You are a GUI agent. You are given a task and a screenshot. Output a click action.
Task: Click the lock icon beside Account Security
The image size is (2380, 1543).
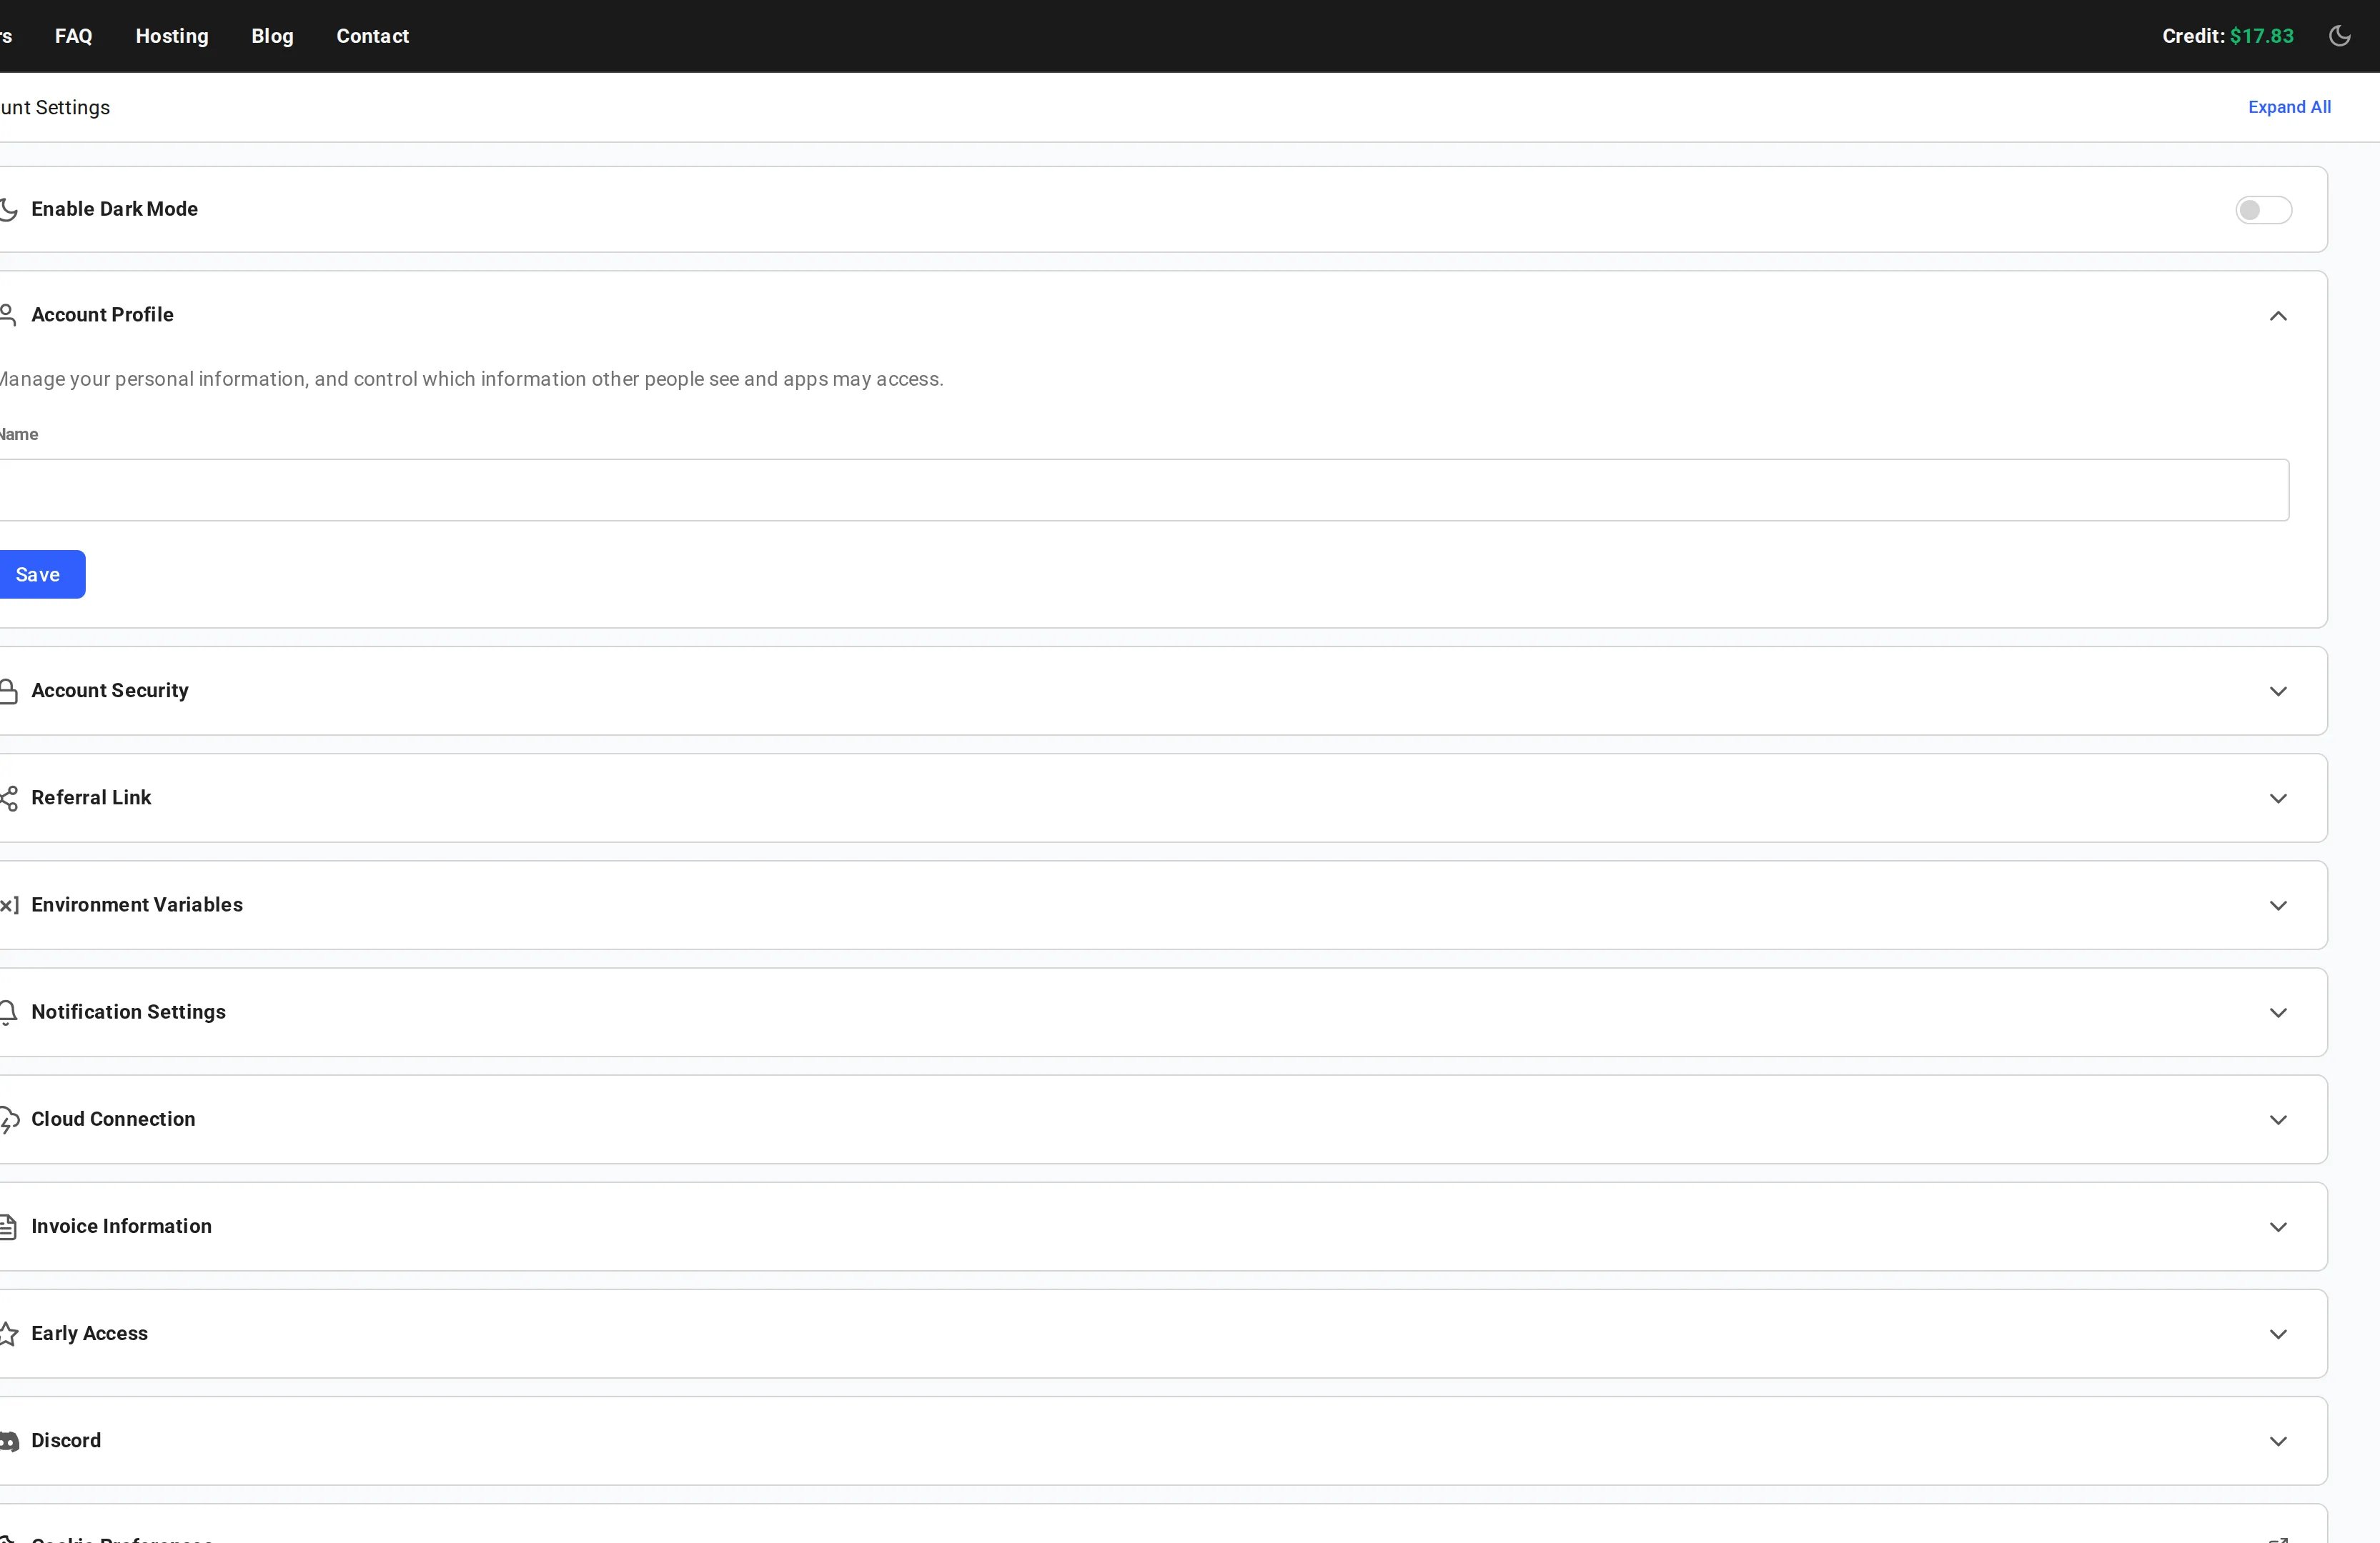pyautogui.click(x=8, y=691)
